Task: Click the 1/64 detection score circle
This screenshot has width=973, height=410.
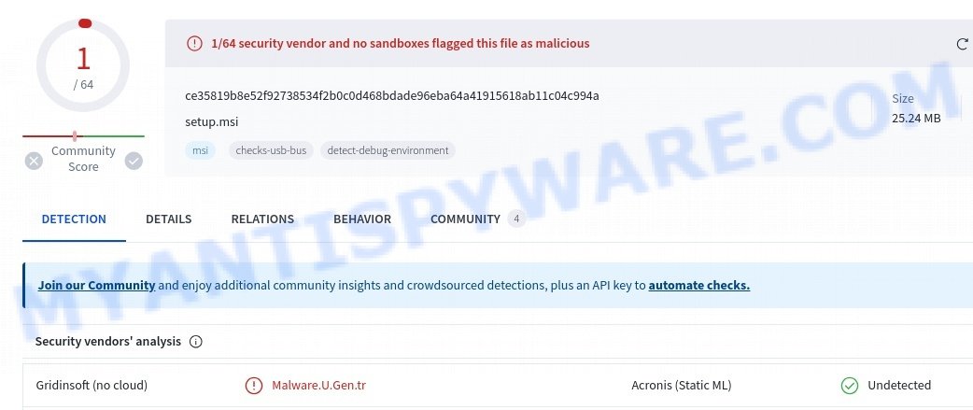Action: click(x=83, y=65)
